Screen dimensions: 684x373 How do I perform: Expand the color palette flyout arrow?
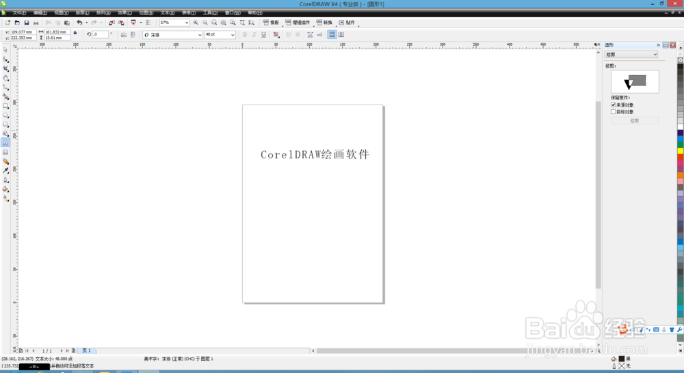(x=680, y=48)
